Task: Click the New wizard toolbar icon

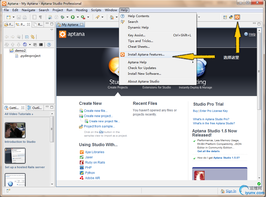Action: point(9,17)
